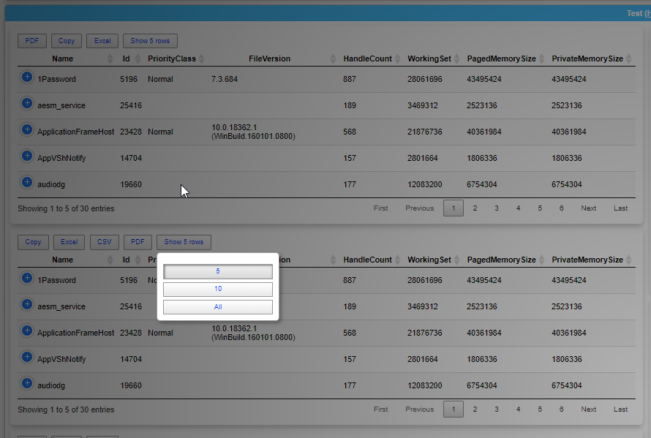This screenshot has width=651, height=438.
Task: Choose 10 rows from the page length popup
Action: 218,289
